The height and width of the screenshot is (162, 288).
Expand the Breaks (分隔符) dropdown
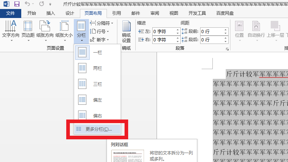click(x=101, y=23)
